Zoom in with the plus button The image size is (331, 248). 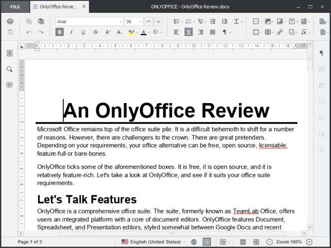coord(309,242)
